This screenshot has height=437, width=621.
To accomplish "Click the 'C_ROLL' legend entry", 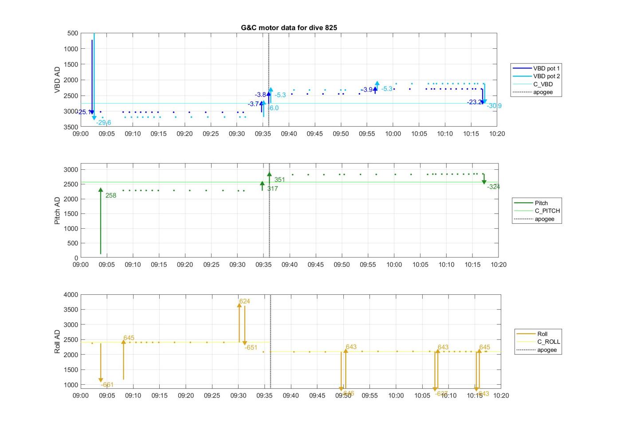I will (x=538, y=342).
